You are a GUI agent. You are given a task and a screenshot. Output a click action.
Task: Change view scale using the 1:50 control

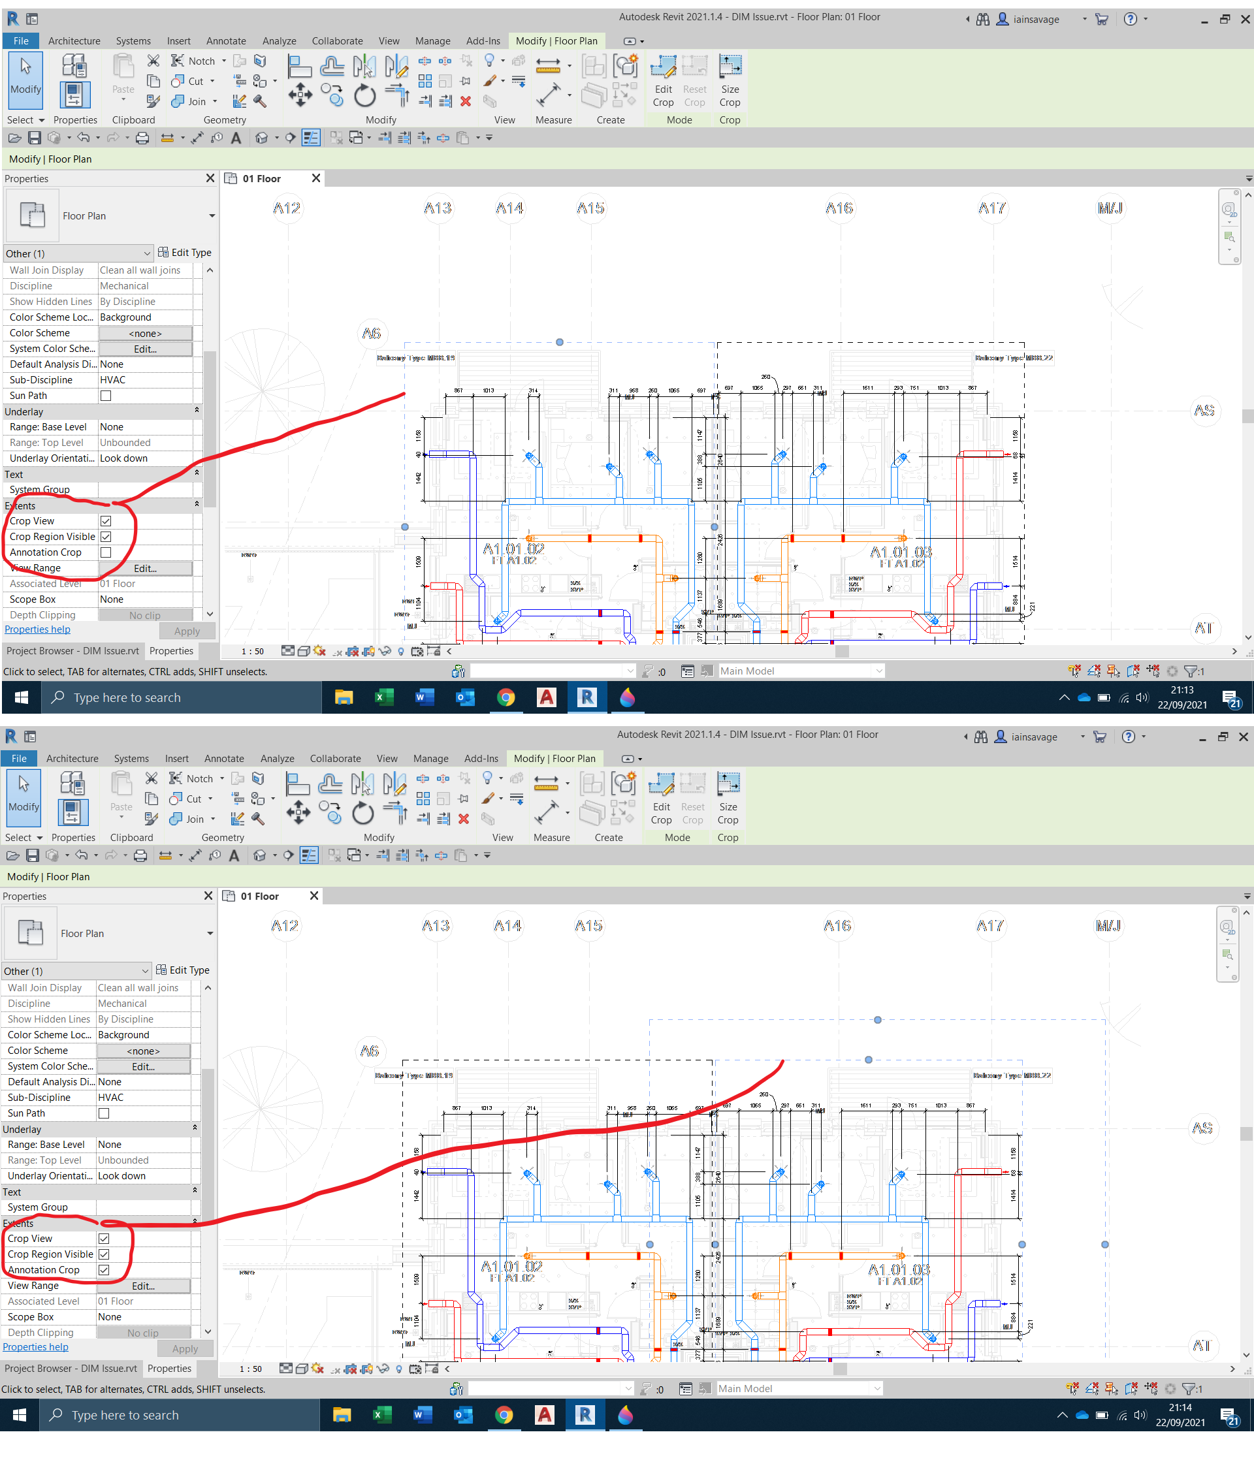click(252, 650)
